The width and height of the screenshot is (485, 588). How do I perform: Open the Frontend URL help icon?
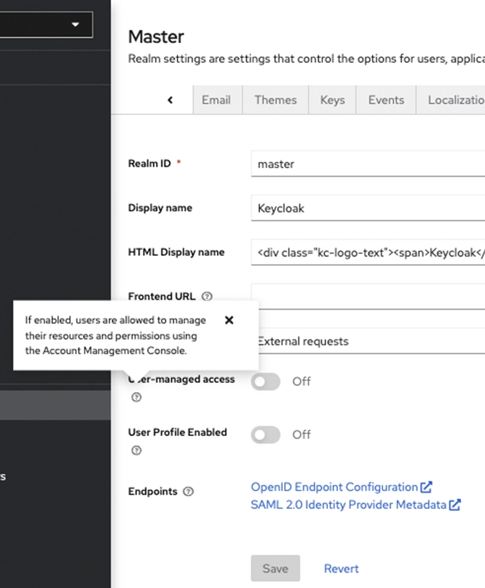pos(207,296)
